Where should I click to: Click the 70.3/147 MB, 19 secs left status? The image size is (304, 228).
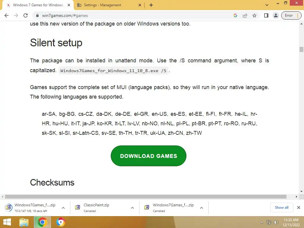pyautogui.click(x=31, y=211)
